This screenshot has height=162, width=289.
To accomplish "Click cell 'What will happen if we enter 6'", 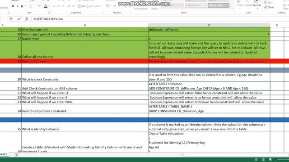I will tap(85, 97).
